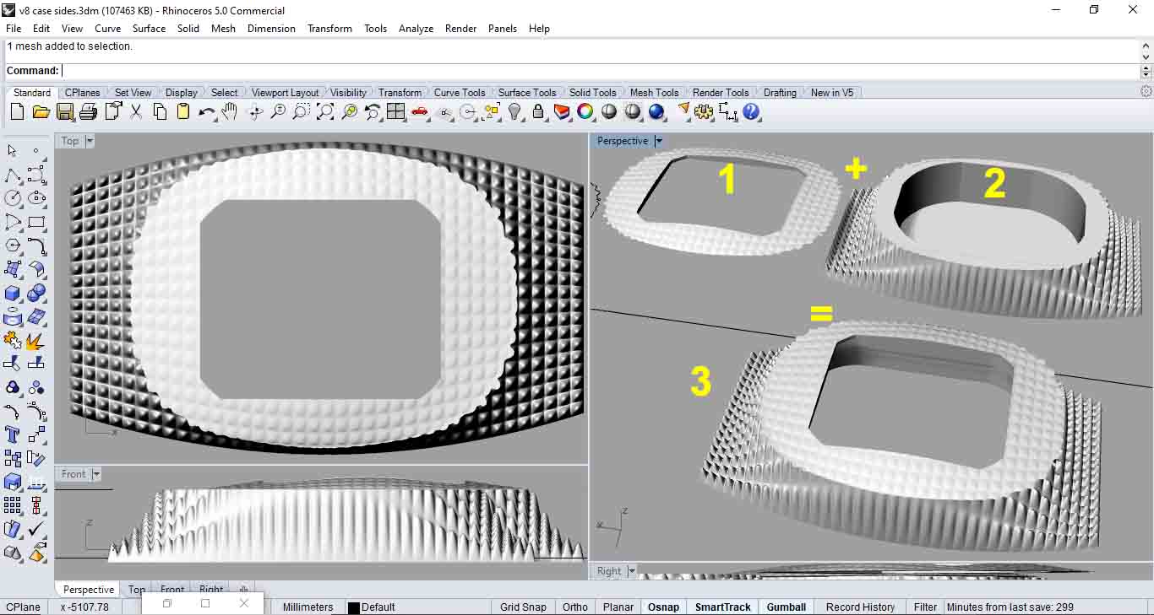
Task: Click the Explode icon in the sidebar
Action: coord(35,340)
